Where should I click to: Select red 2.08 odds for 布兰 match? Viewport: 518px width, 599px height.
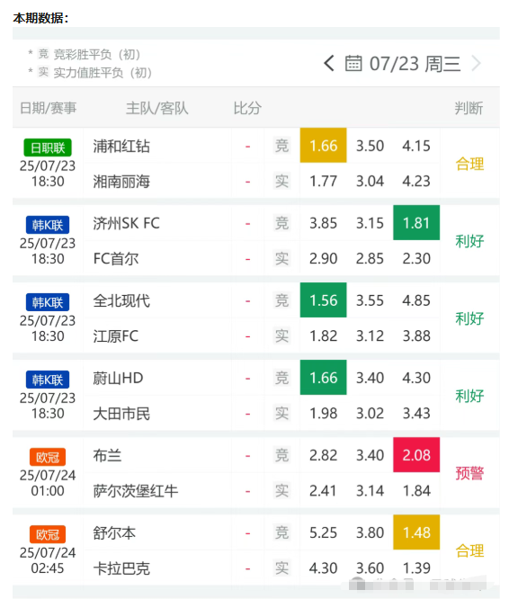pos(416,455)
